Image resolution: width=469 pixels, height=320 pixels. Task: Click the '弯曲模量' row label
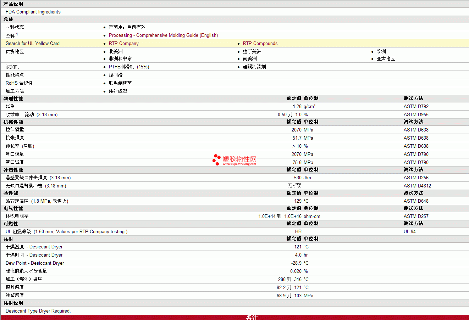15,154
